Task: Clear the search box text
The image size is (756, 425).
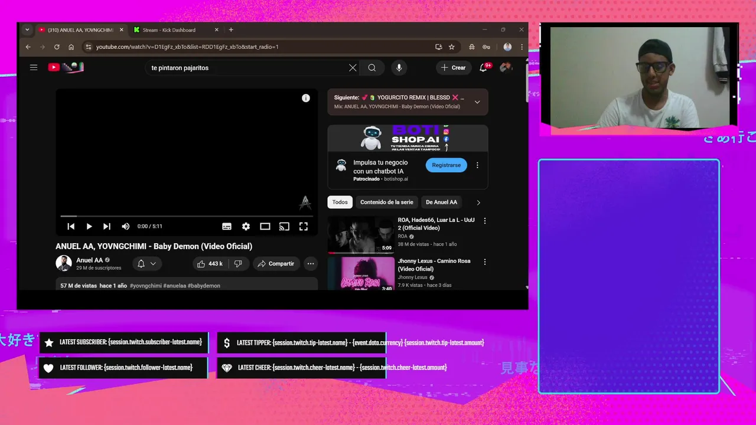Action: (x=353, y=68)
